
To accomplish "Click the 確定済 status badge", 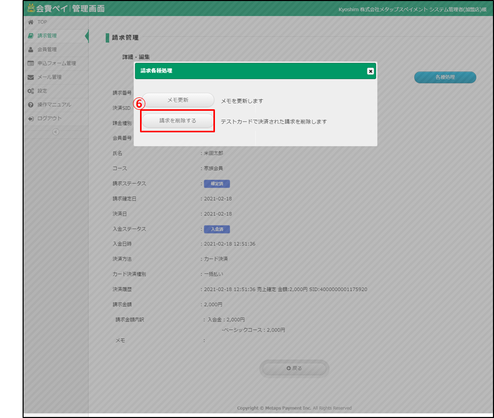I will coord(216,184).
